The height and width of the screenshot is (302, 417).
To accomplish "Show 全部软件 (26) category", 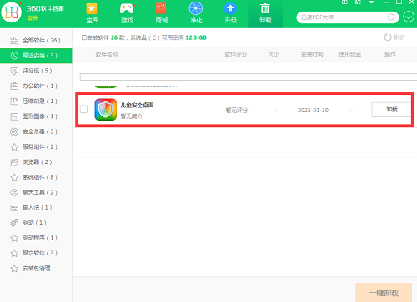I will [x=36, y=41].
